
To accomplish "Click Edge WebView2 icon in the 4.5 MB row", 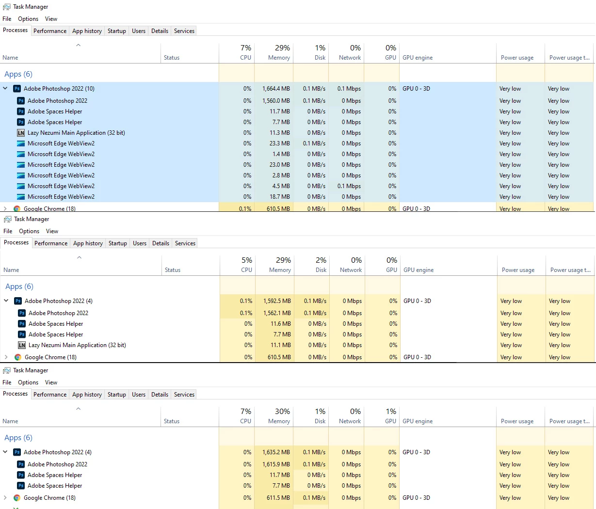I will [x=21, y=186].
